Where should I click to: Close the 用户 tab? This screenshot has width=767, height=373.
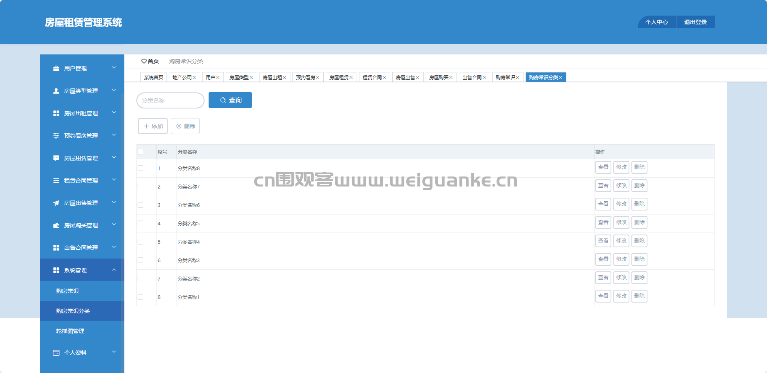tap(218, 78)
